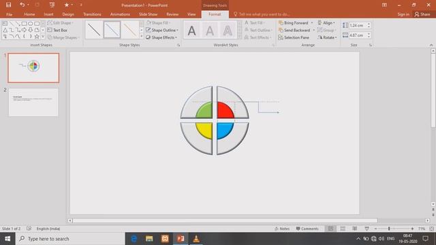Click the zoom out minus button
436x245 pixels.
pos(375,229)
